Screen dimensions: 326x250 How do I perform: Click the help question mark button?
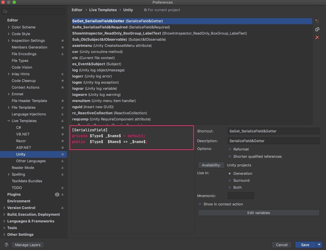click(x=7, y=245)
